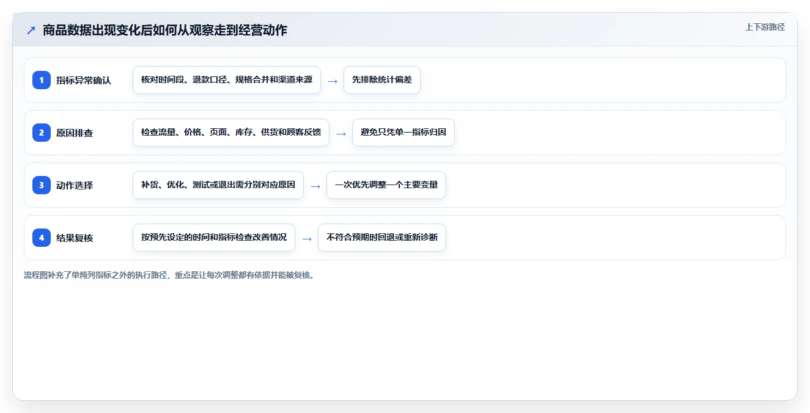Click the 避免只凭单一指标归因 box

(403, 133)
